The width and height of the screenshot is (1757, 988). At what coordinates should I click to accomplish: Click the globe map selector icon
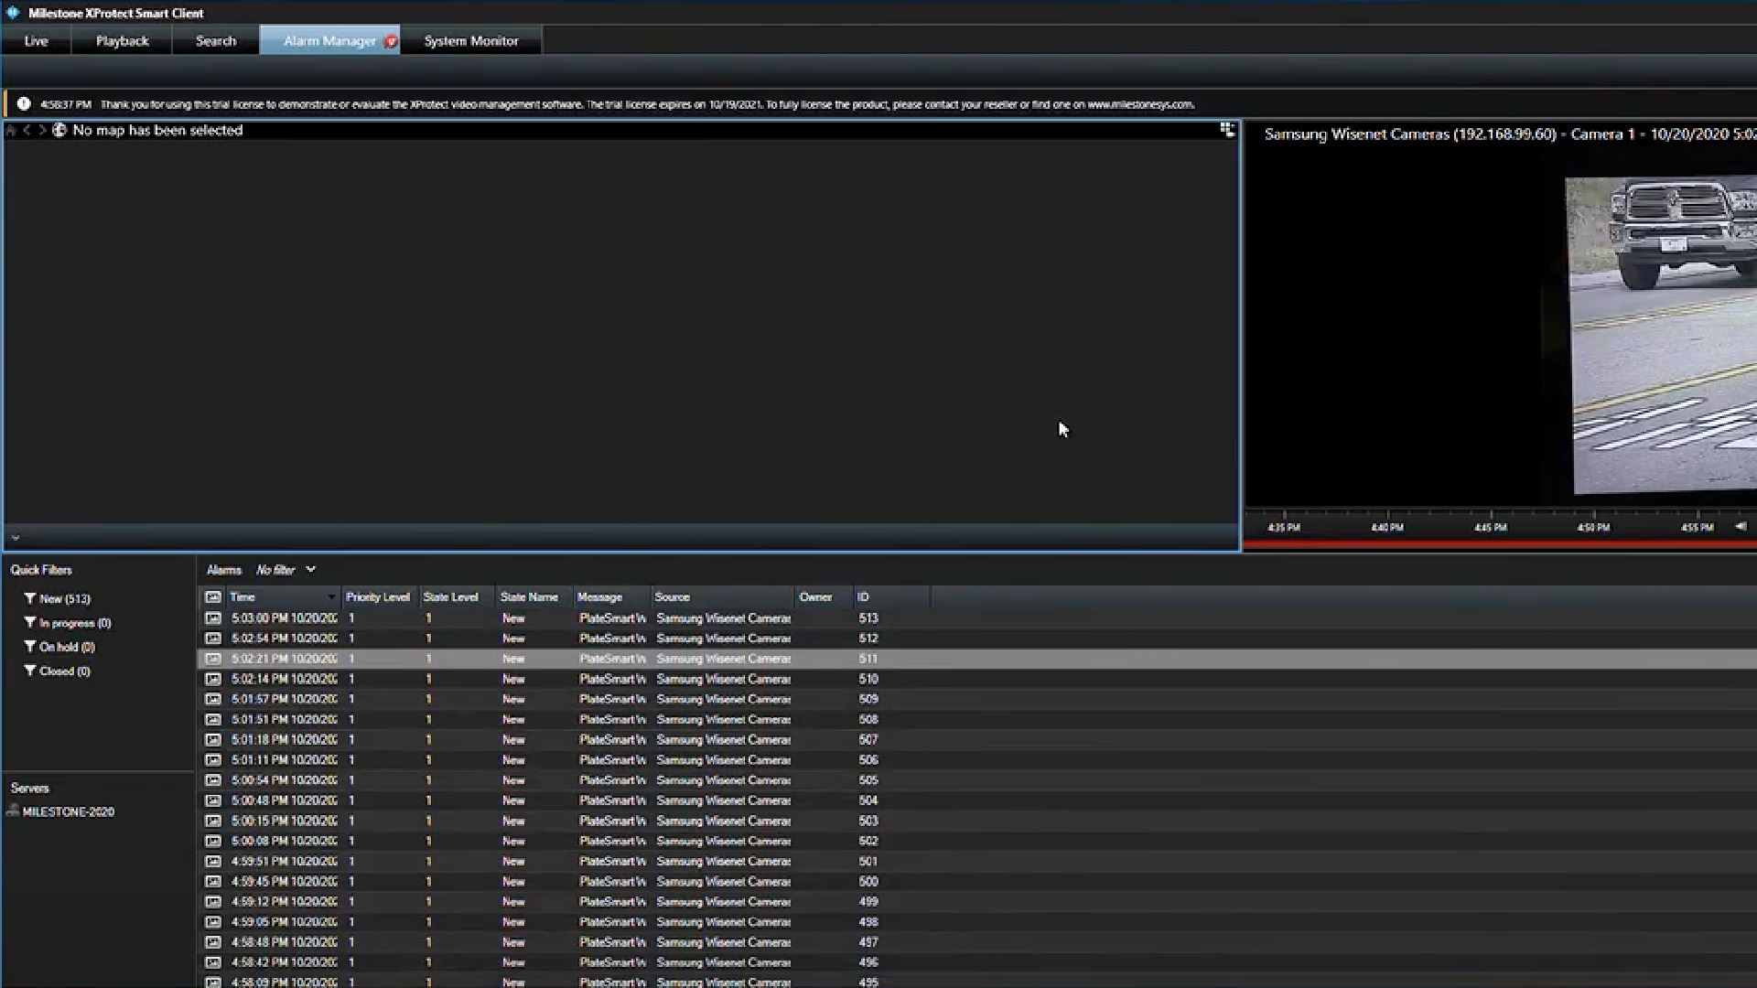59,131
